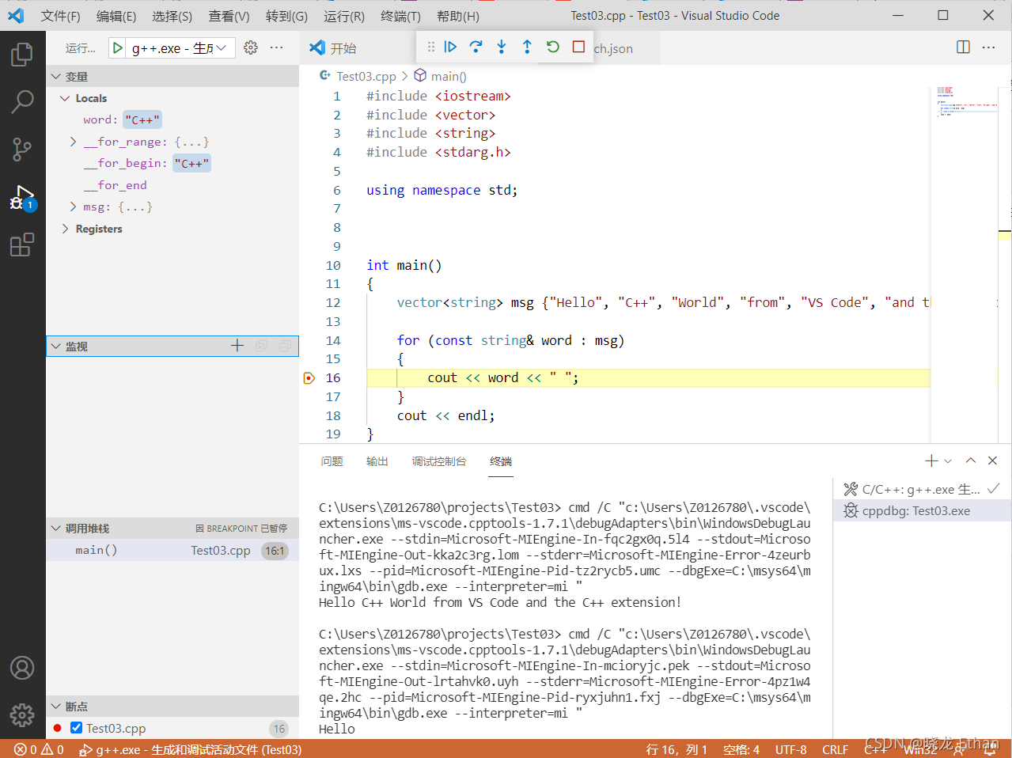Open editor more actions ellipsis
This screenshot has width=1012, height=758.
(x=988, y=47)
